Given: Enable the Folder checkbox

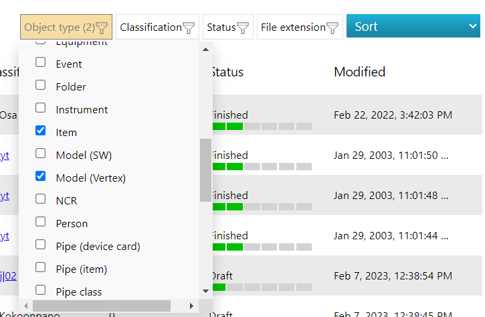Looking at the screenshot, I should [41, 86].
